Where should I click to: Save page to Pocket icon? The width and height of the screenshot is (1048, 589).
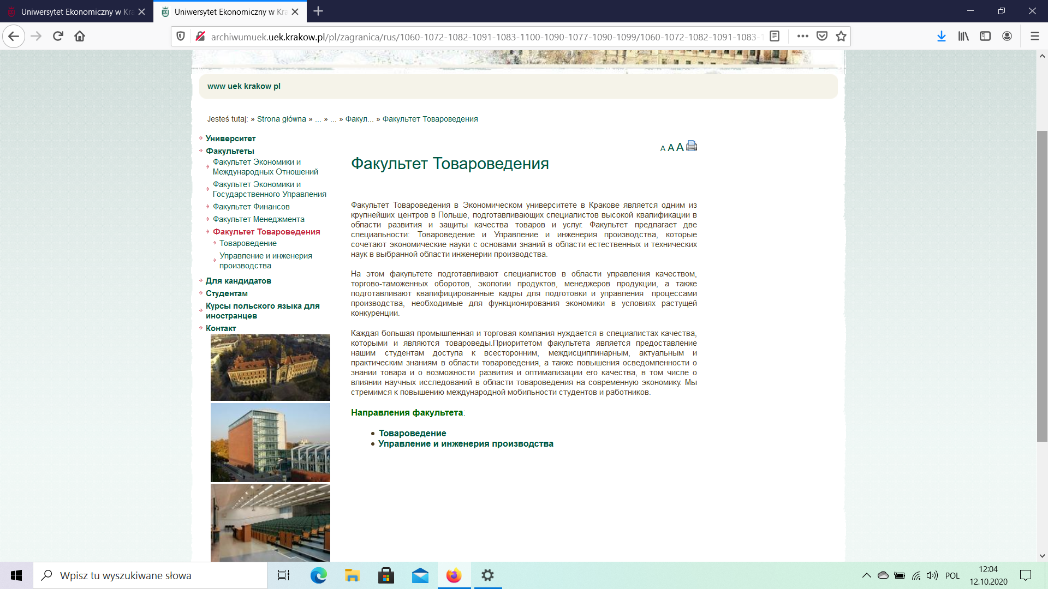(821, 37)
